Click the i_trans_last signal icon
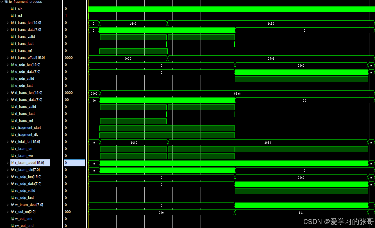 pos(12,44)
